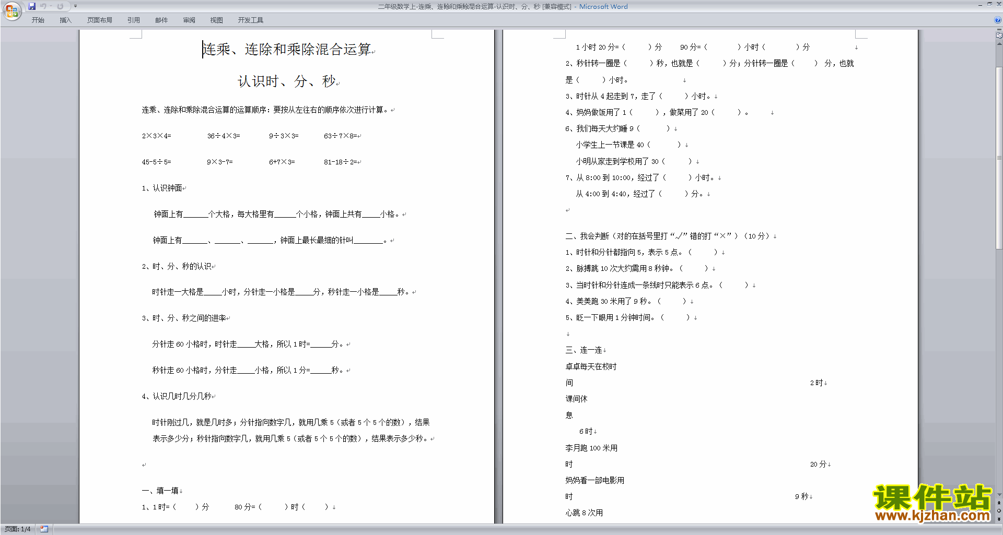Click the answer option 9秒

(802, 496)
